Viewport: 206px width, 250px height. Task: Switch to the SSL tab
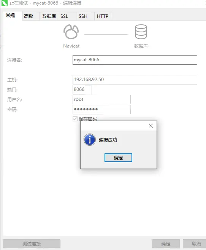tap(67, 16)
